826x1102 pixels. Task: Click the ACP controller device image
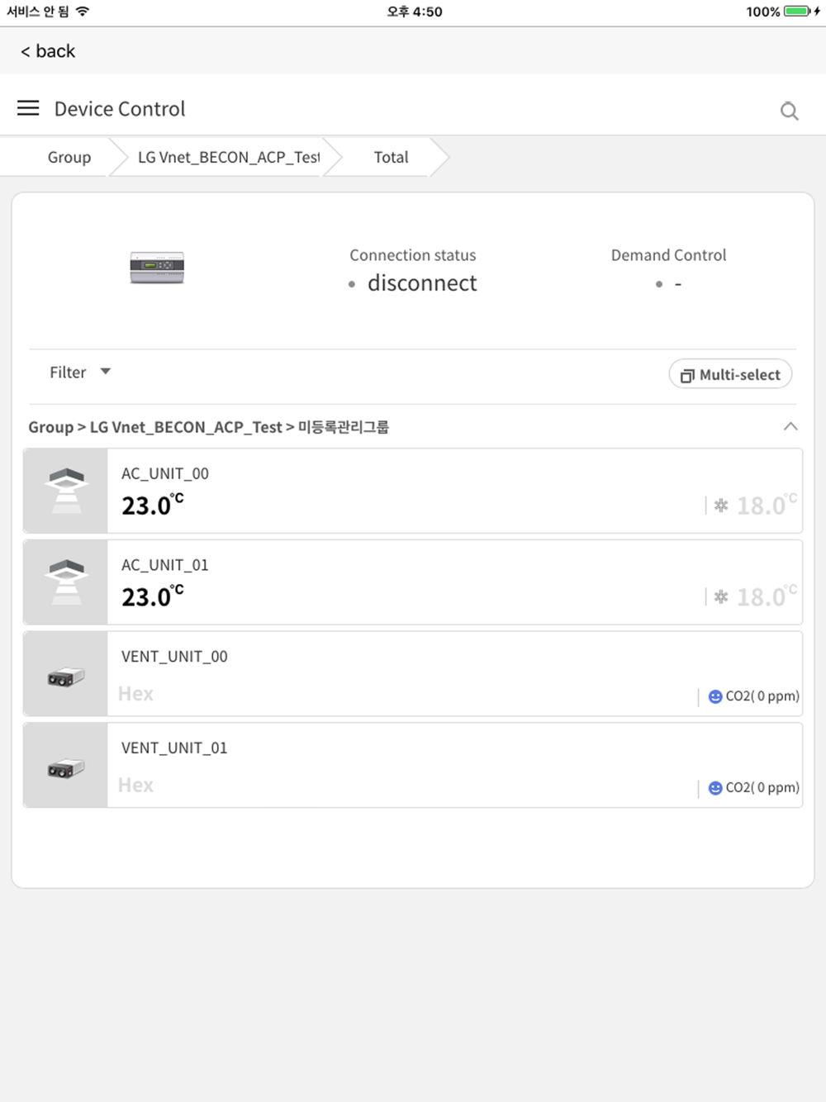(x=157, y=268)
